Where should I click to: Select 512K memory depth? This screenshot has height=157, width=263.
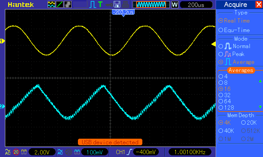(251, 131)
